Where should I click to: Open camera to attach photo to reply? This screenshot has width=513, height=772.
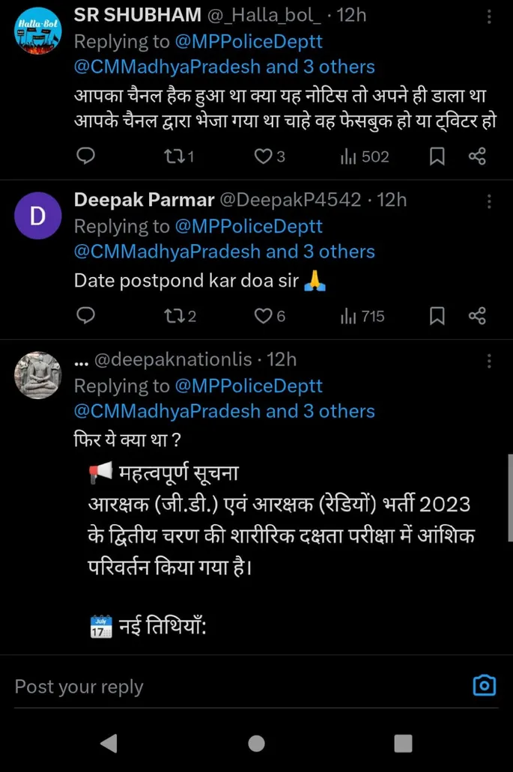click(485, 685)
